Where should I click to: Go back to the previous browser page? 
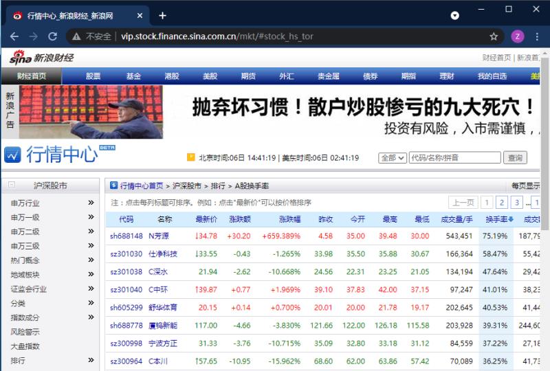(14, 36)
